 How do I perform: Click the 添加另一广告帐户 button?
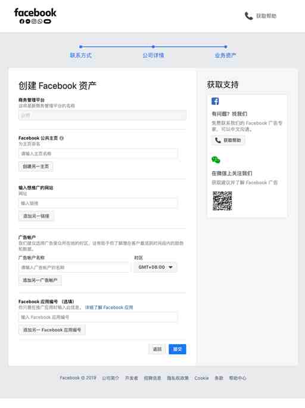tap(40, 280)
